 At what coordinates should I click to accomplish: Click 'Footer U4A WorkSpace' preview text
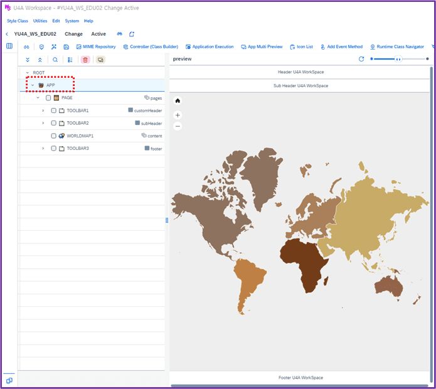300,378
